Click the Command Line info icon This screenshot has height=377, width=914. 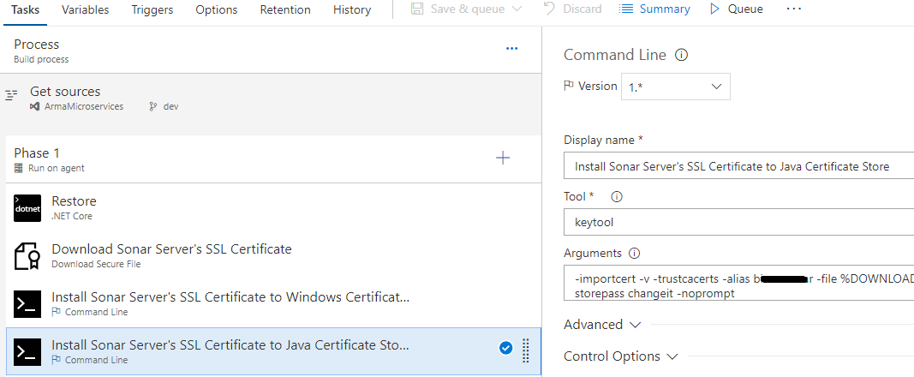click(682, 55)
